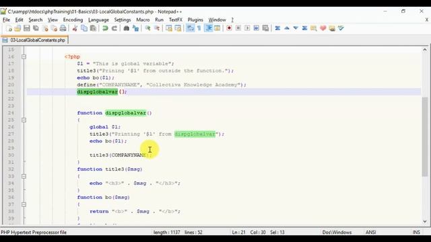This screenshot has width=431, height=242.
Task: Click the vertical scrollbar down arrow
Action: (425, 221)
